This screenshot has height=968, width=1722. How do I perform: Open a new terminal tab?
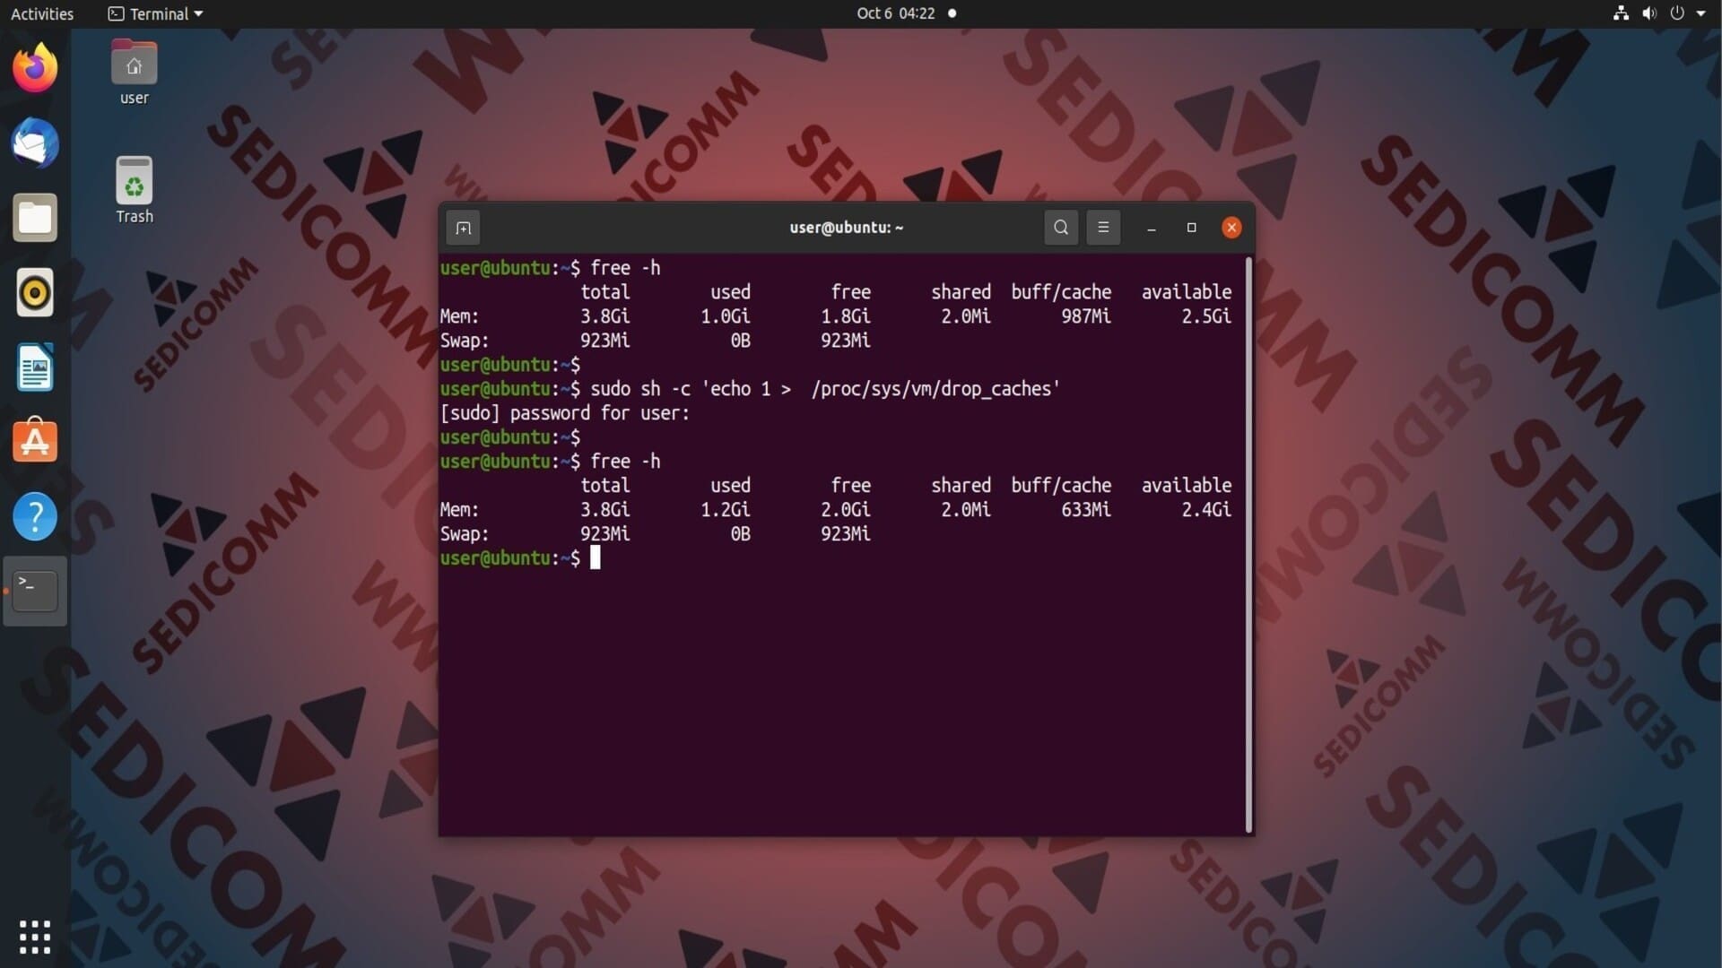(463, 228)
